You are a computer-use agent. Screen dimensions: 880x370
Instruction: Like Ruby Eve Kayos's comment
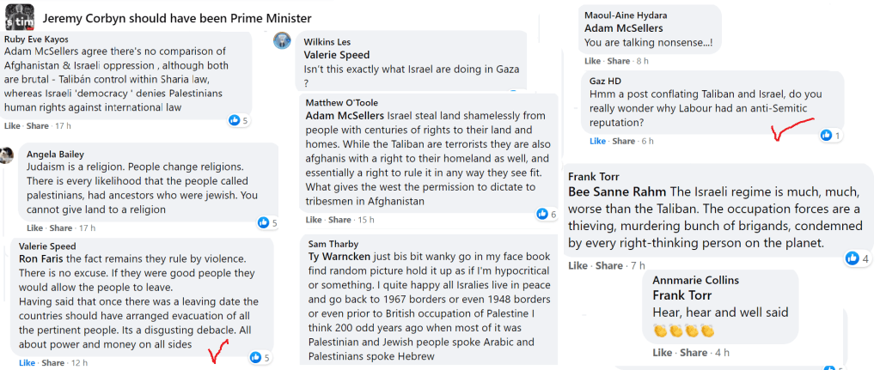(x=12, y=125)
